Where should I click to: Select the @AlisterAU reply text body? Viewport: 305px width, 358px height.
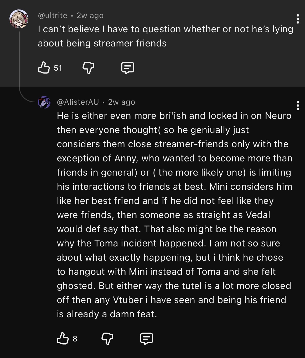click(x=174, y=215)
